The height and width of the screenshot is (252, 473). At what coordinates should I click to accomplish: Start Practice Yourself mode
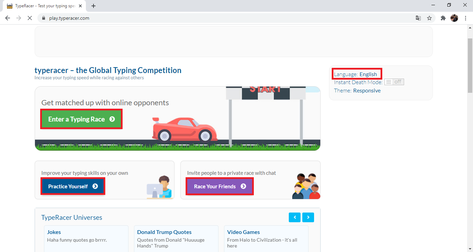coord(73,186)
